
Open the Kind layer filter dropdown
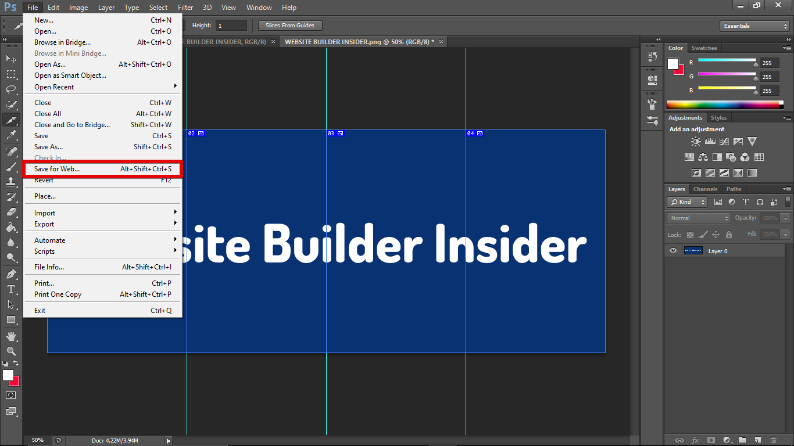tap(687, 202)
